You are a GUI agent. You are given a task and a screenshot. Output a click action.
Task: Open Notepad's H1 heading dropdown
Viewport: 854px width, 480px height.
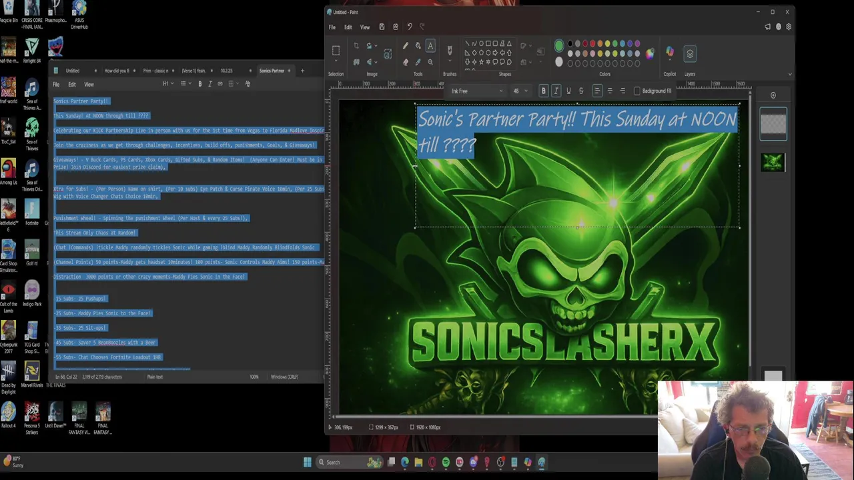[167, 84]
